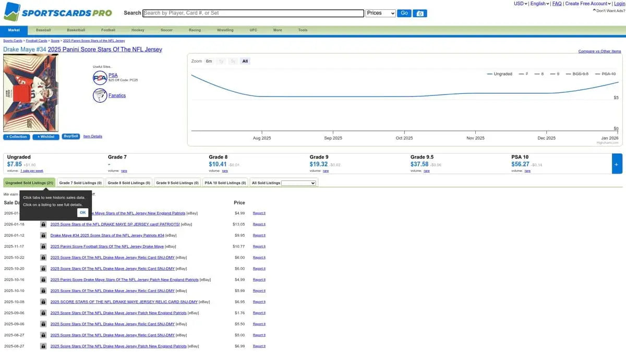The height and width of the screenshot is (352, 626).
Task: Open the More nav menu
Action: point(278,30)
